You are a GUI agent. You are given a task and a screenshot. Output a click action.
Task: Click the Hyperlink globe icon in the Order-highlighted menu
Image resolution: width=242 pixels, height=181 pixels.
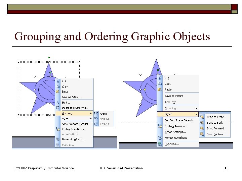(160, 144)
